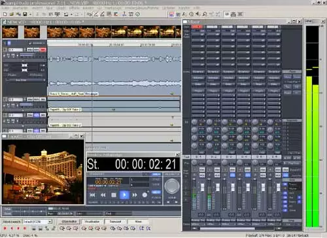The height and width of the screenshot is (238, 327).
Task: Open the dropdown arrow beside the Save icon
Action: point(30,14)
